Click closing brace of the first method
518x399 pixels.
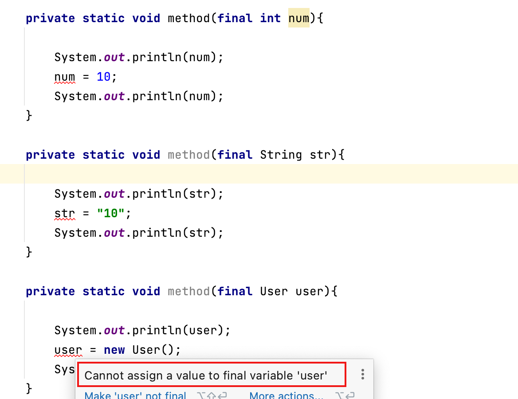(x=29, y=115)
